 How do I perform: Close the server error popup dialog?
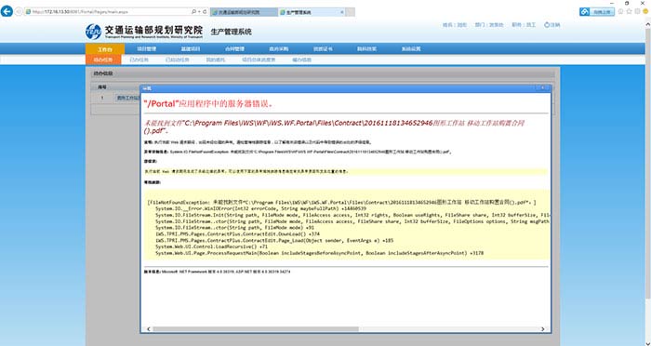pos(542,88)
